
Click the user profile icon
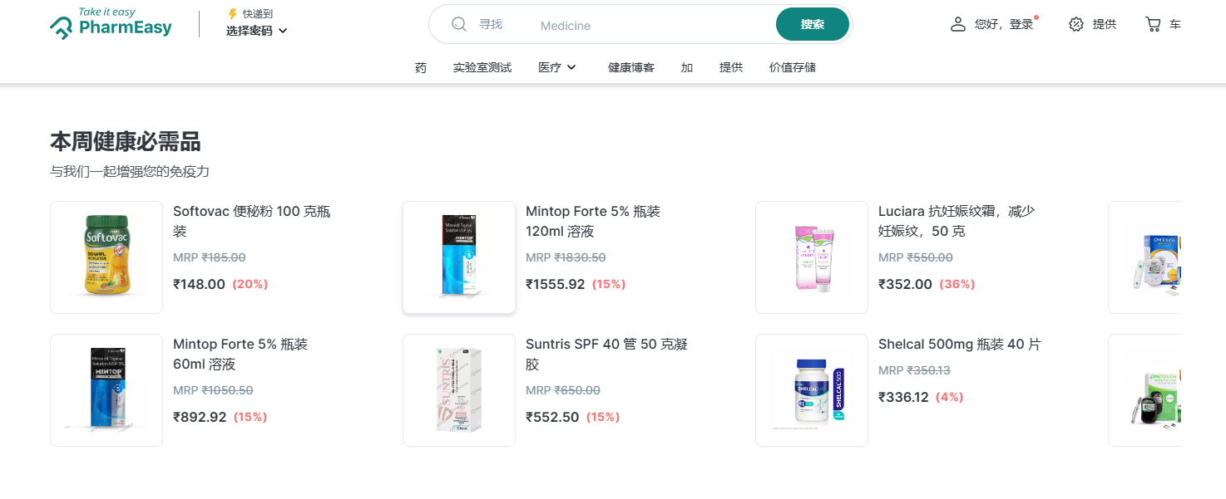coord(958,24)
